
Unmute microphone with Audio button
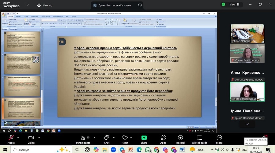point(11,139)
